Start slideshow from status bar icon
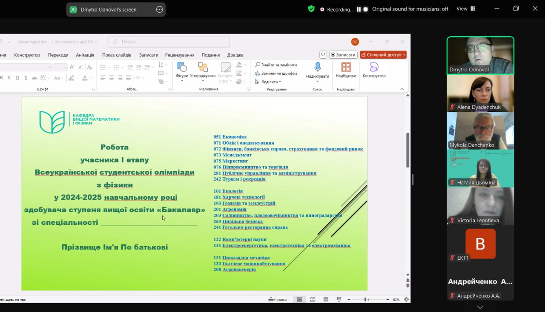 point(339,300)
